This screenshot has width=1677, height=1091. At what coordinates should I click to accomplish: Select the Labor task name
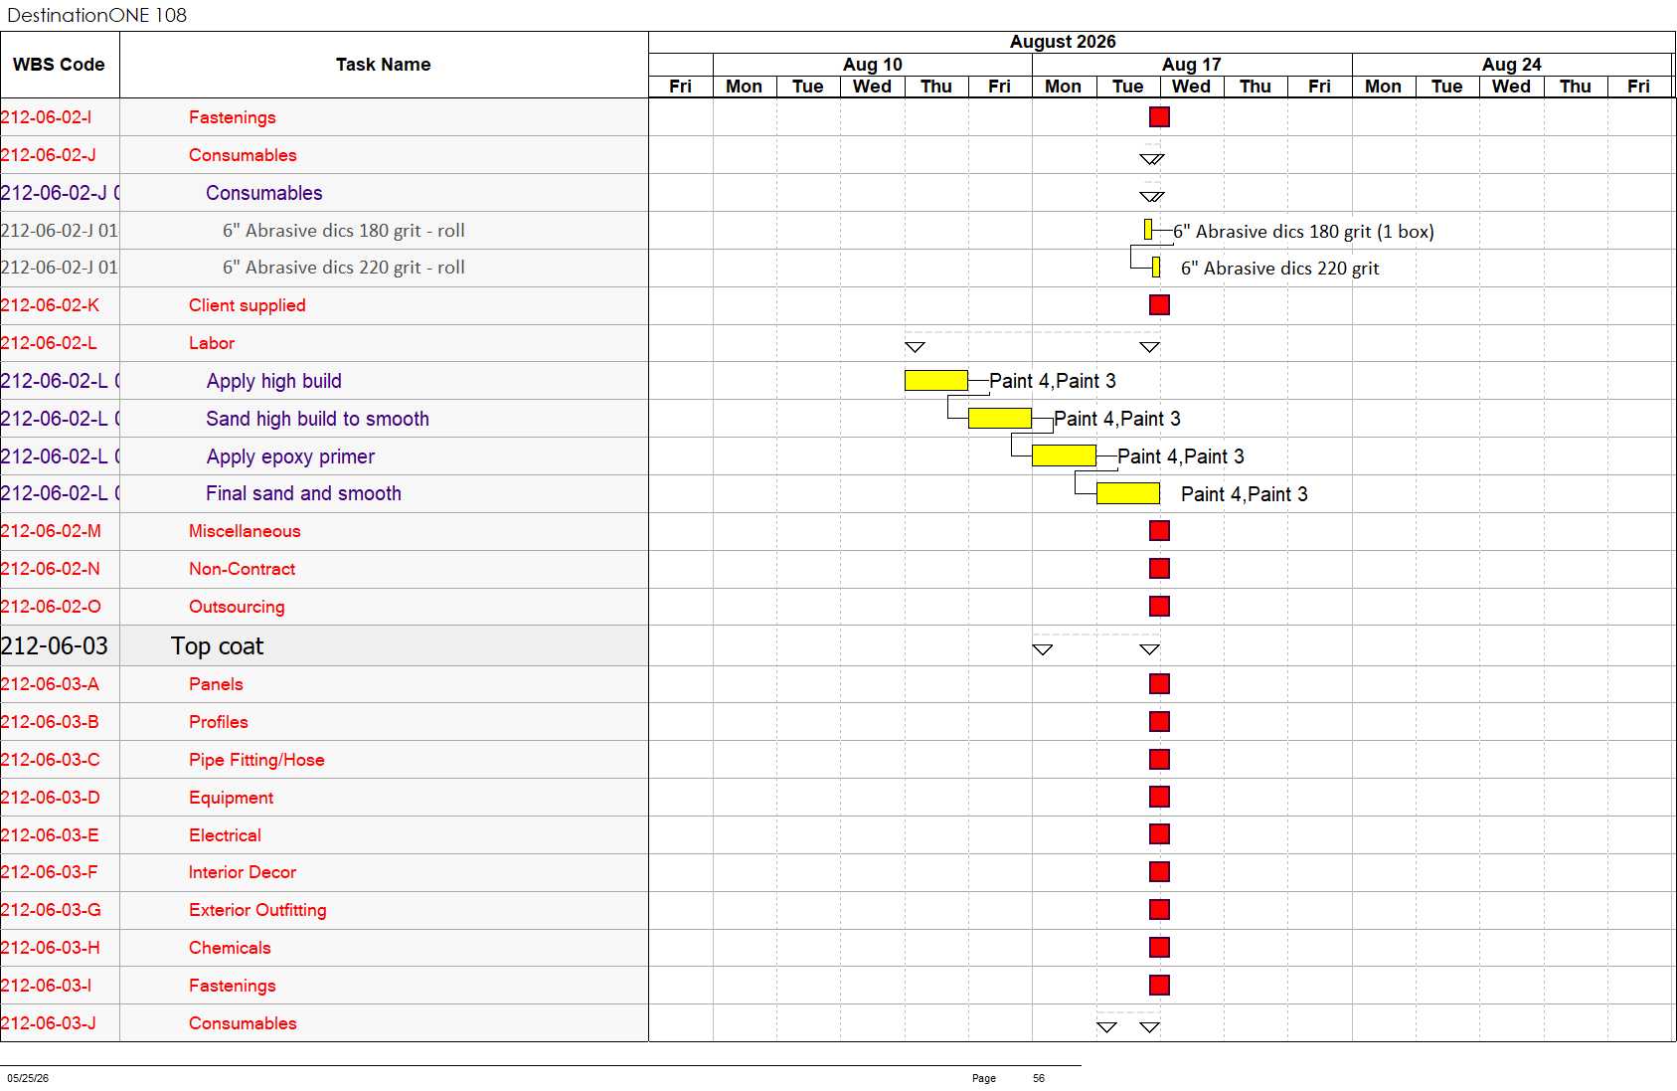point(212,343)
